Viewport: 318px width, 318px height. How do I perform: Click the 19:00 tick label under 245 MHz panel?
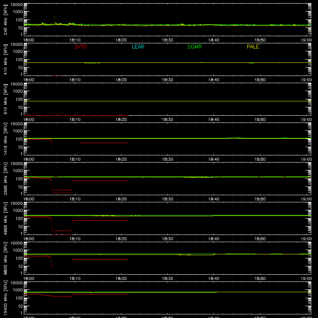[306, 40]
